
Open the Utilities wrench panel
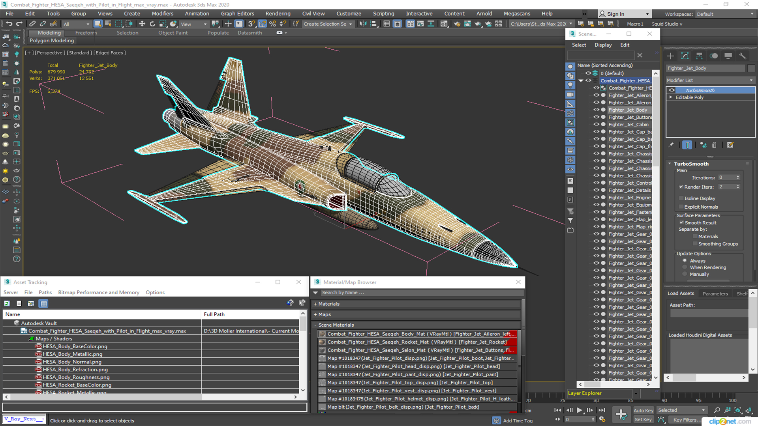coord(743,56)
